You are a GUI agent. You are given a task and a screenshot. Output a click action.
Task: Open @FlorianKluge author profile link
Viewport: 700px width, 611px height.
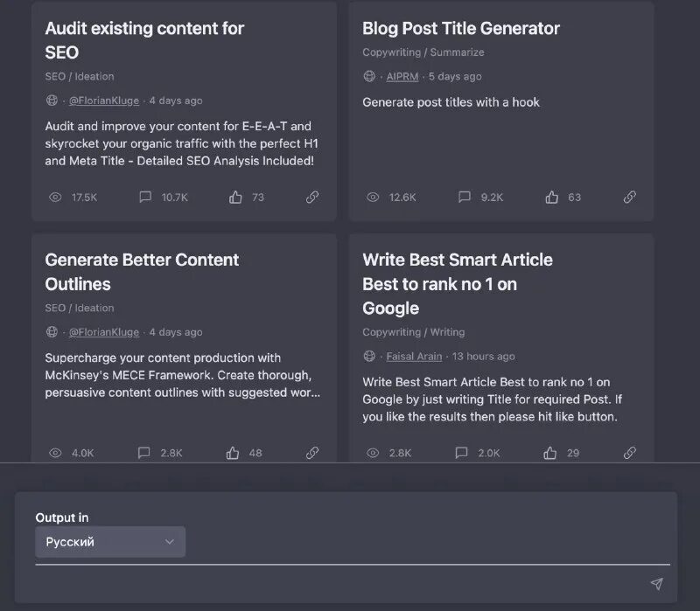point(102,100)
